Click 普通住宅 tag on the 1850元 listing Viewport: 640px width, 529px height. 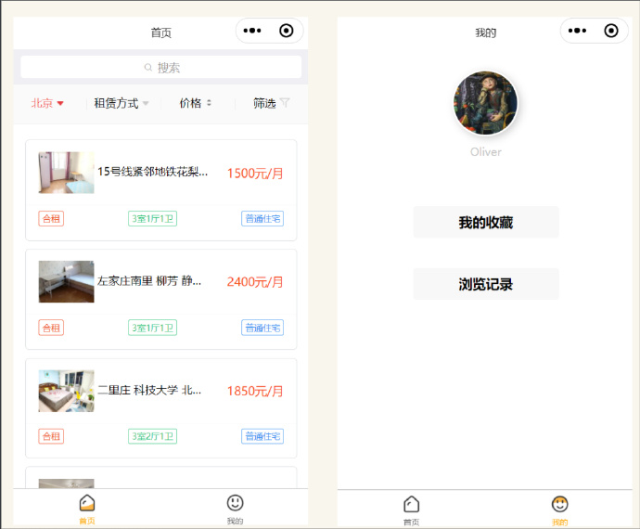coord(262,436)
